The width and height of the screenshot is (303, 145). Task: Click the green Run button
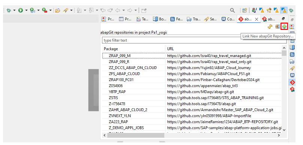coord(21,10)
